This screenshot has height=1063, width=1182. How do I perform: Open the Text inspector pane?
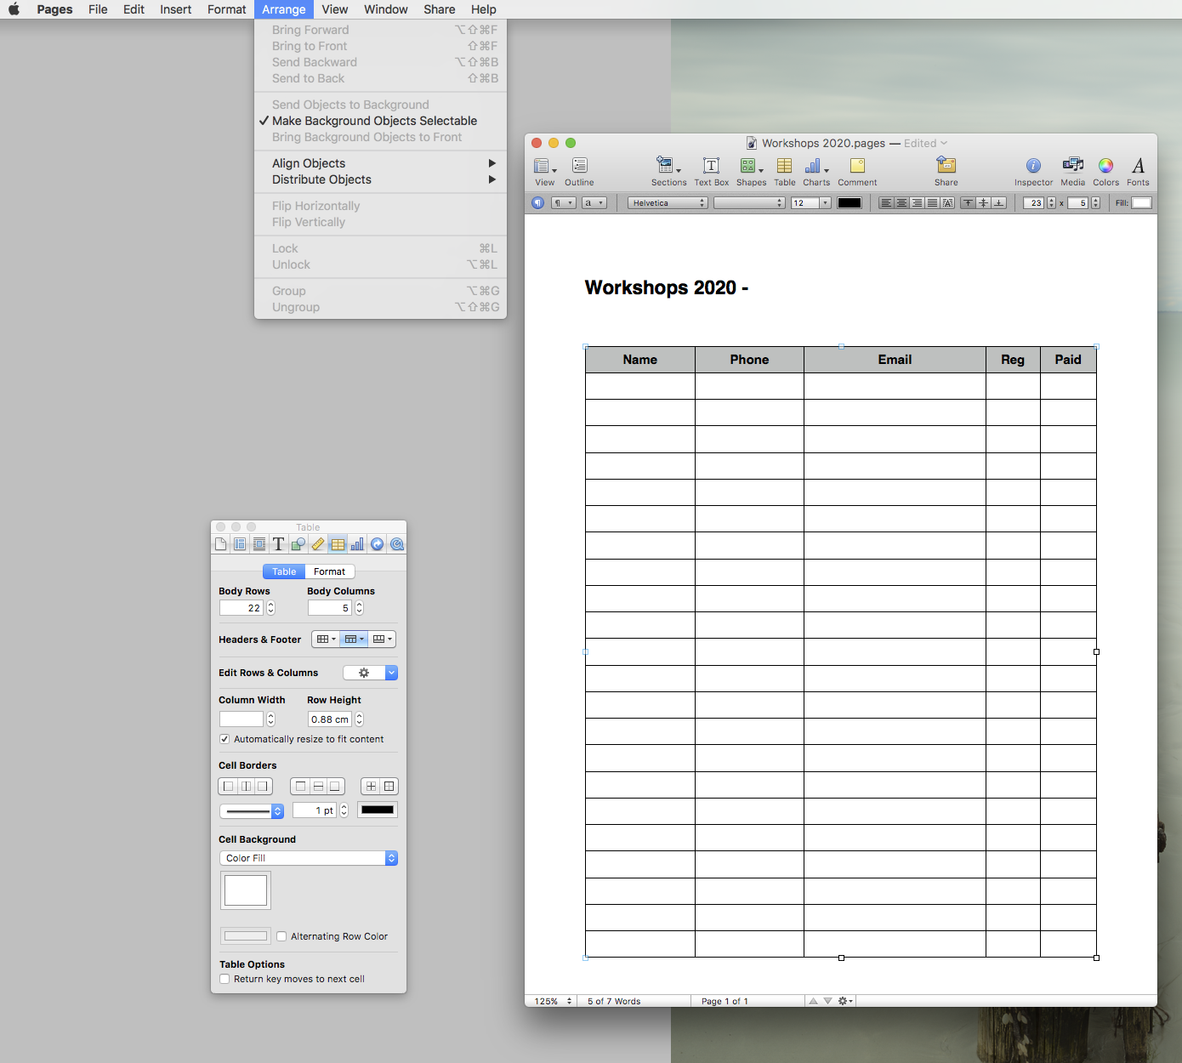[x=279, y=544]
